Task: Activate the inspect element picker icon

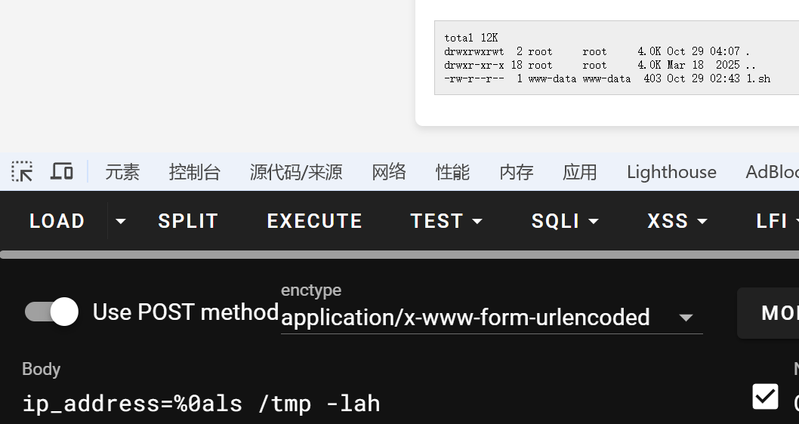Action: click(x=22, y=172)
